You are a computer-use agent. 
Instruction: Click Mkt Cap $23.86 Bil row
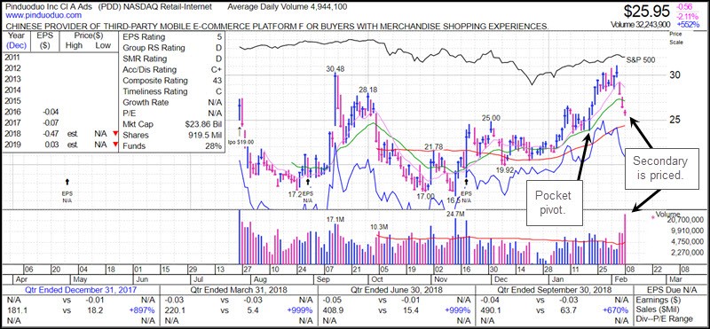(x=172, y=124)
